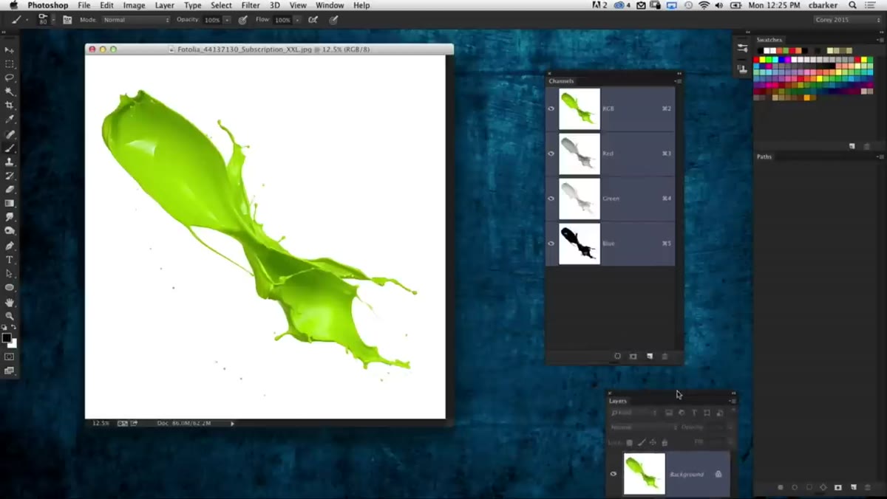Toggle pressure for opacity next to Opacity

pyautogui.click(x=242, y=20)
